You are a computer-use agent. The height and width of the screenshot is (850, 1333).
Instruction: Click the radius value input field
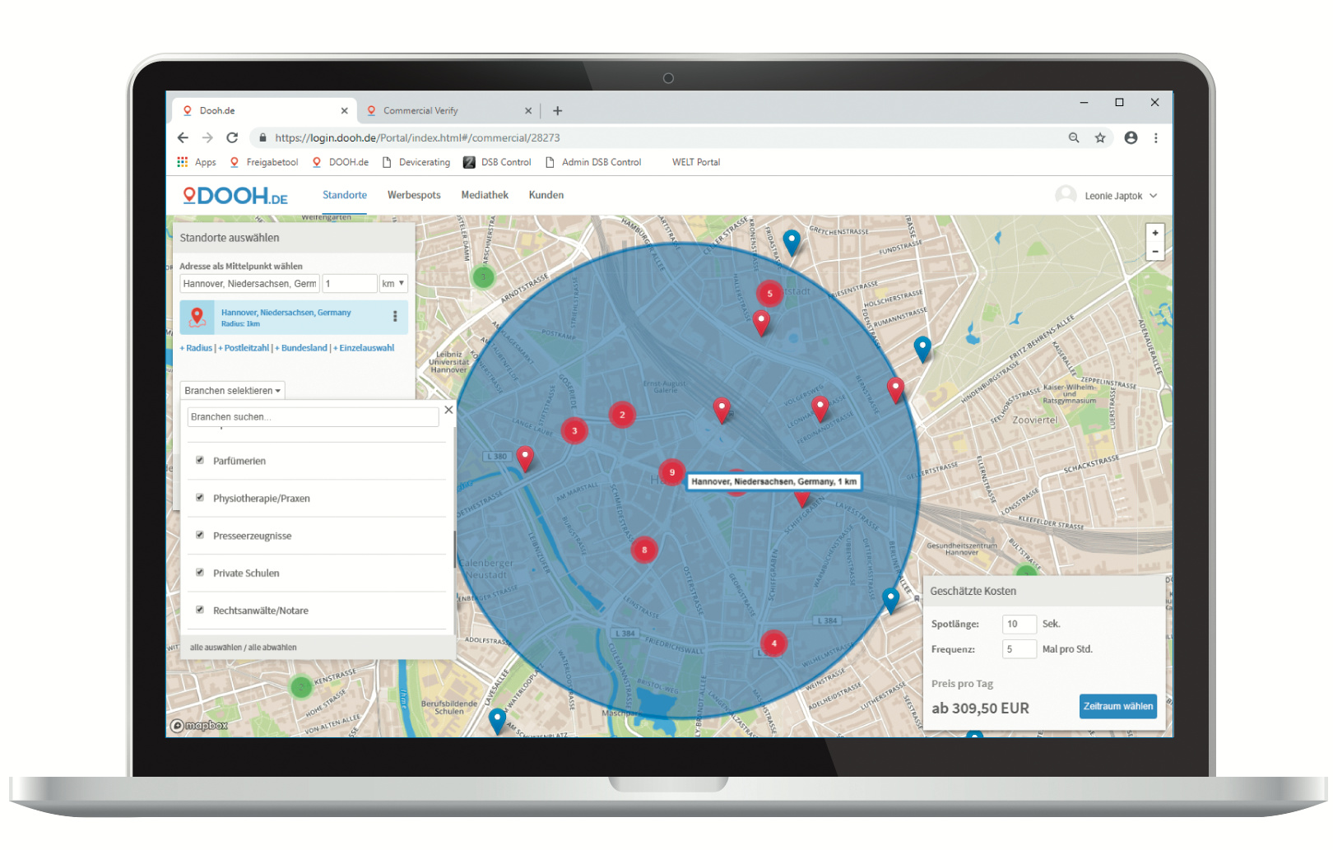point(350,283)
